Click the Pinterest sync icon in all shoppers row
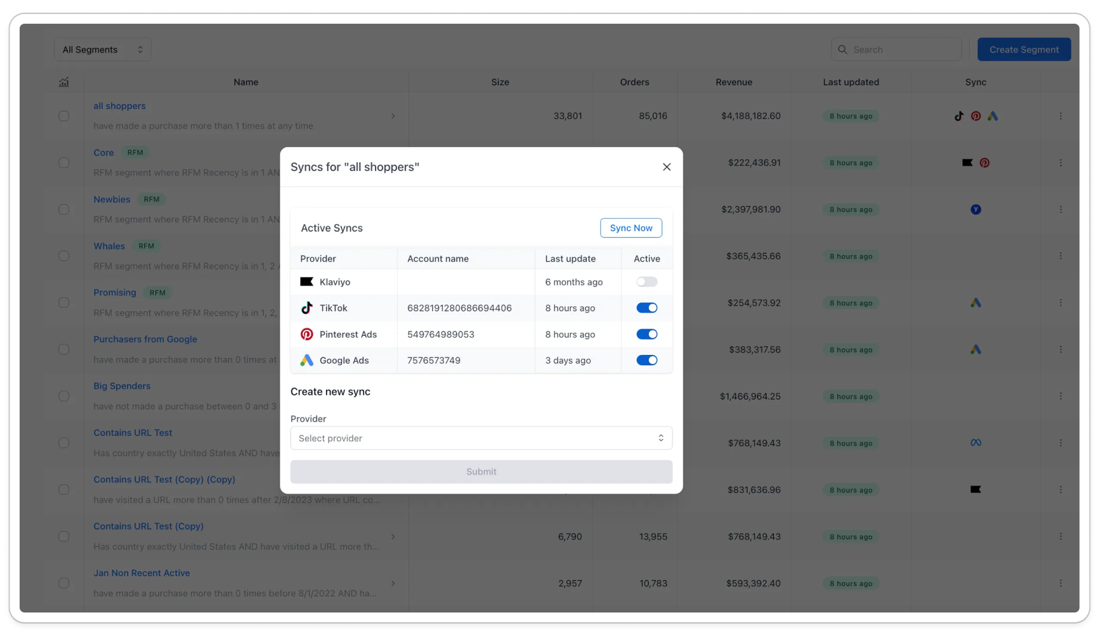The height and width of the screenshot is (635, 1100). [x=976, y=116]
